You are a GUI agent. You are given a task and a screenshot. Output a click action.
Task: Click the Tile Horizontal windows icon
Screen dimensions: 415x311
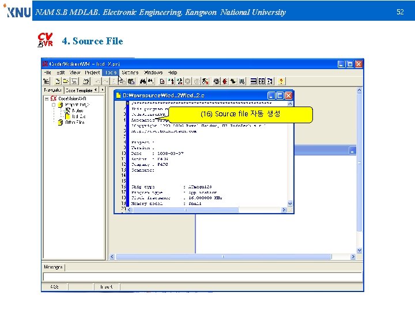coord(254,81)
